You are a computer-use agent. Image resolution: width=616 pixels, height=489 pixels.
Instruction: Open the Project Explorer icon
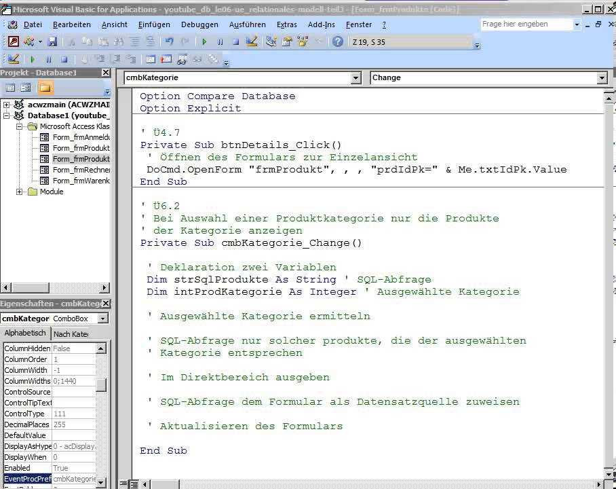coord(271,41)
